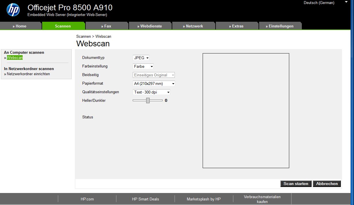Open the Dokumenttyp JPEG dropdown
Viewport: 354px width, 205px height.
(x=141, y=58)
